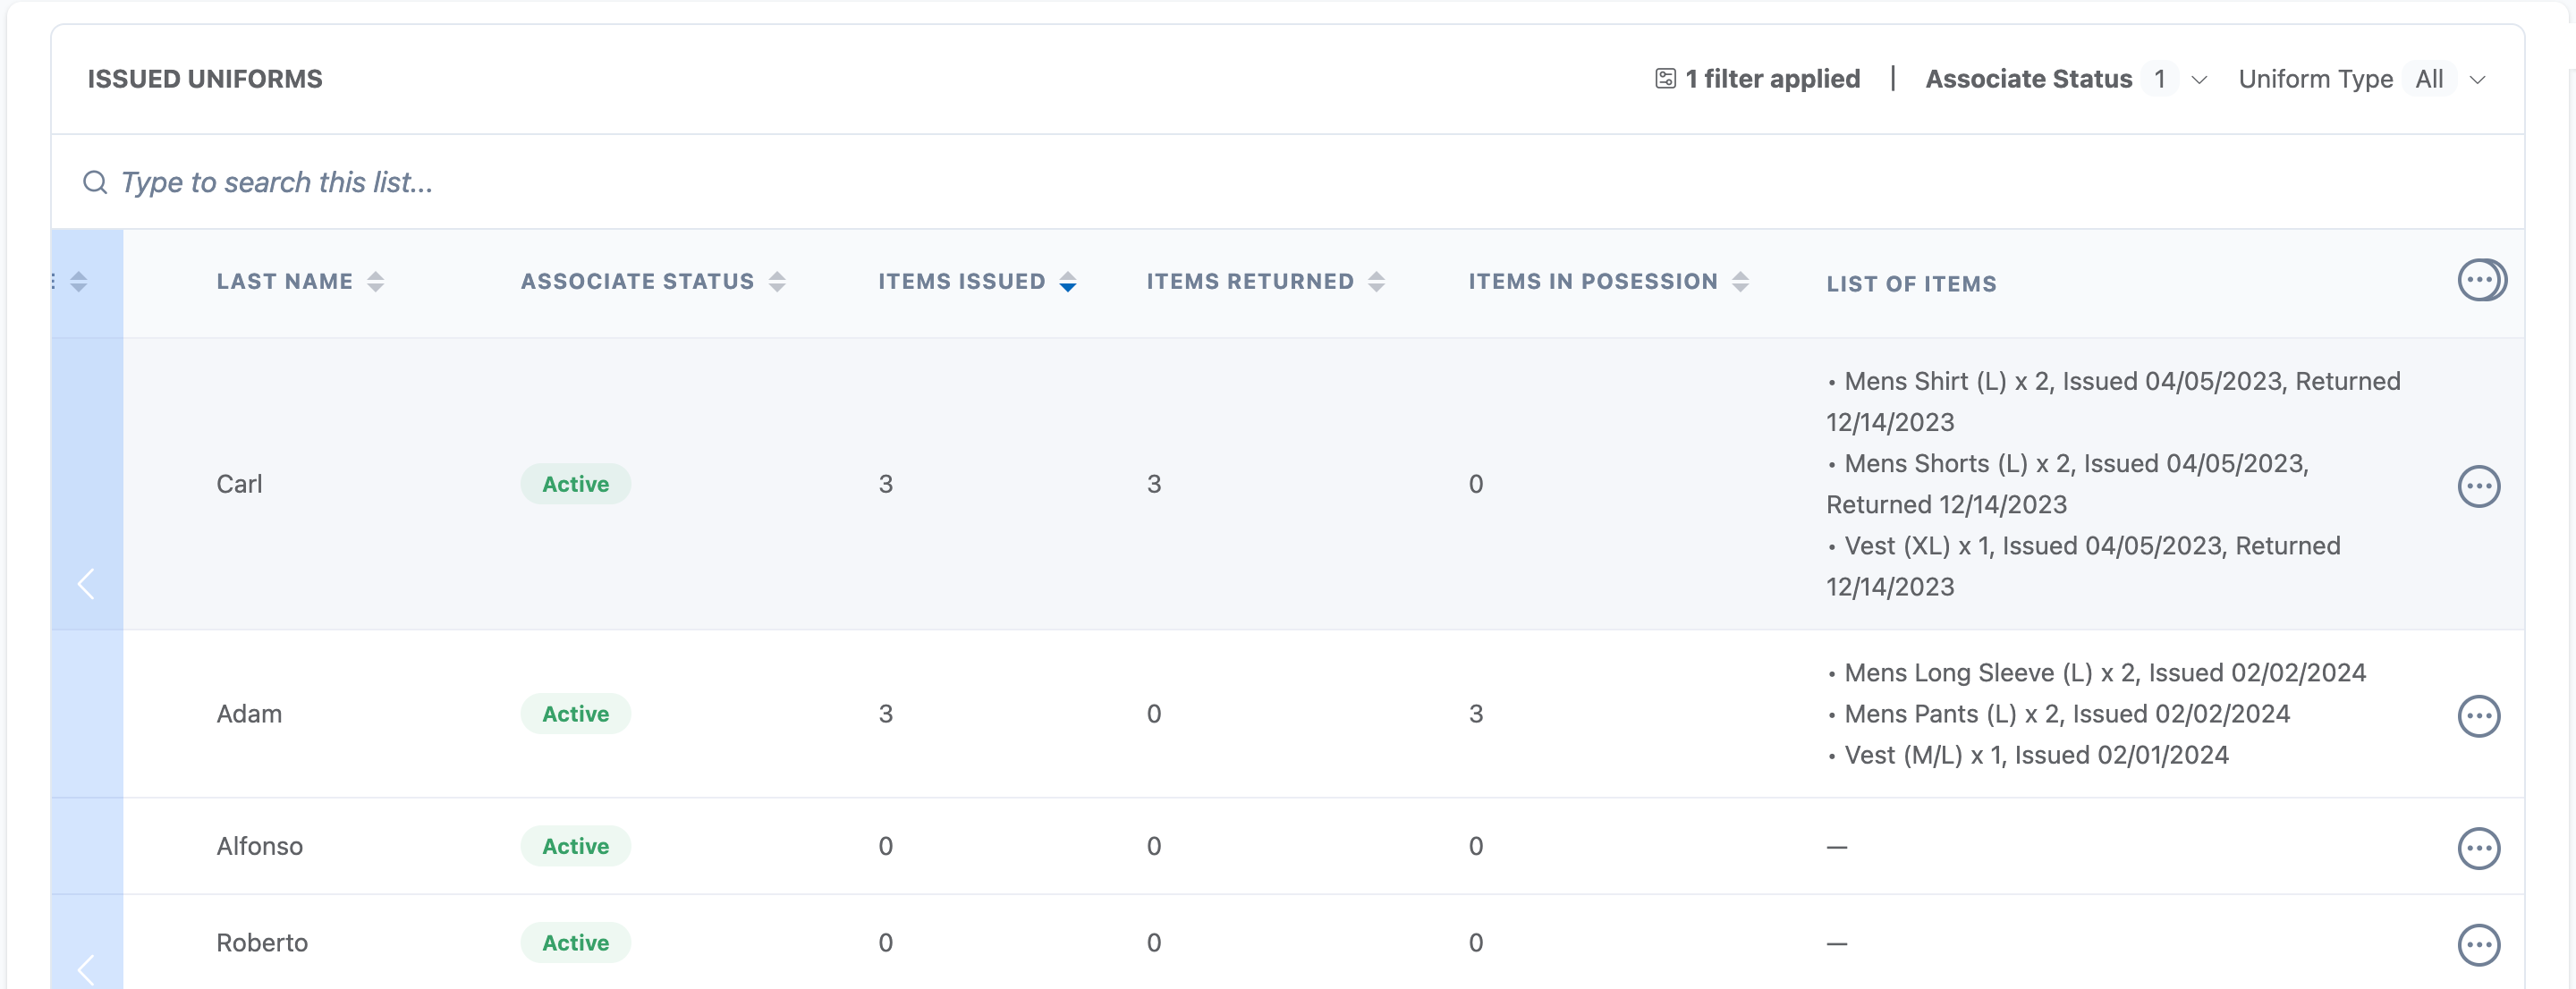Click the leftmost frozen column sort arrows

pyautogui.click(x=78, y=282)
